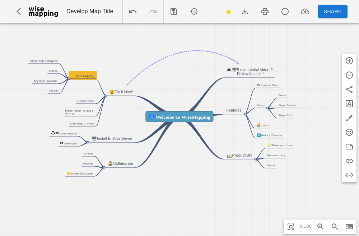Open the three-node connection style tool

tap(349, 89)
